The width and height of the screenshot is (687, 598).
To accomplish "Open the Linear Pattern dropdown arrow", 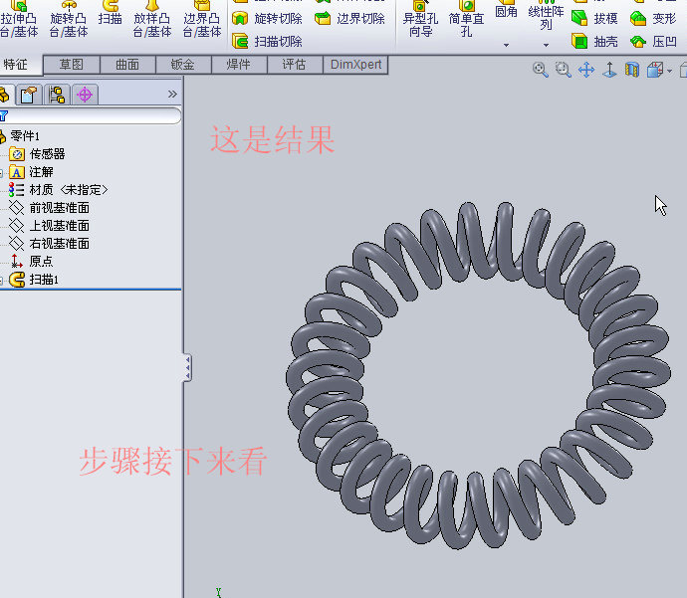I will [546, 45].
